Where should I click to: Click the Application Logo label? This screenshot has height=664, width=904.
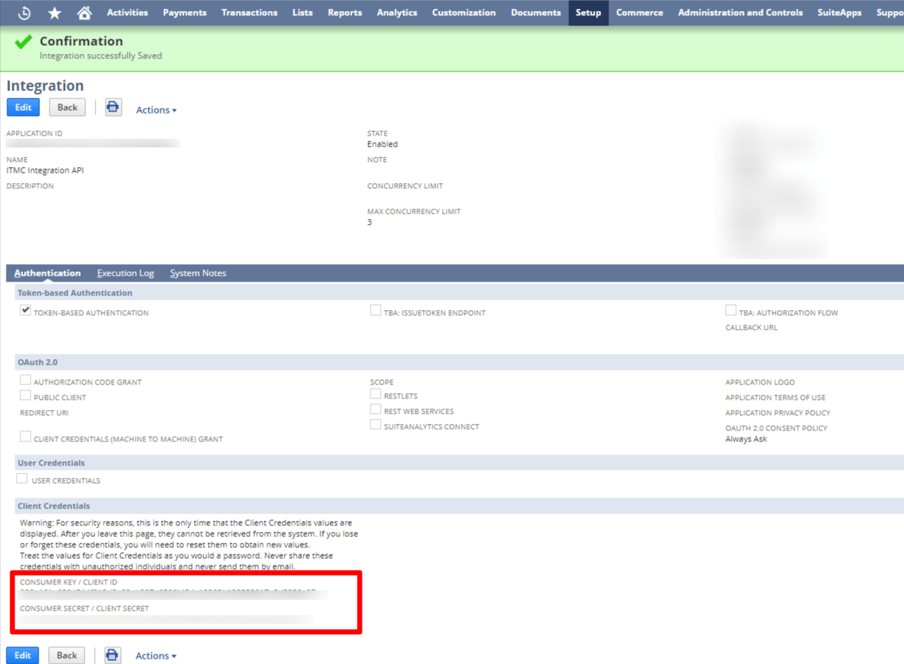click(760, 382)
